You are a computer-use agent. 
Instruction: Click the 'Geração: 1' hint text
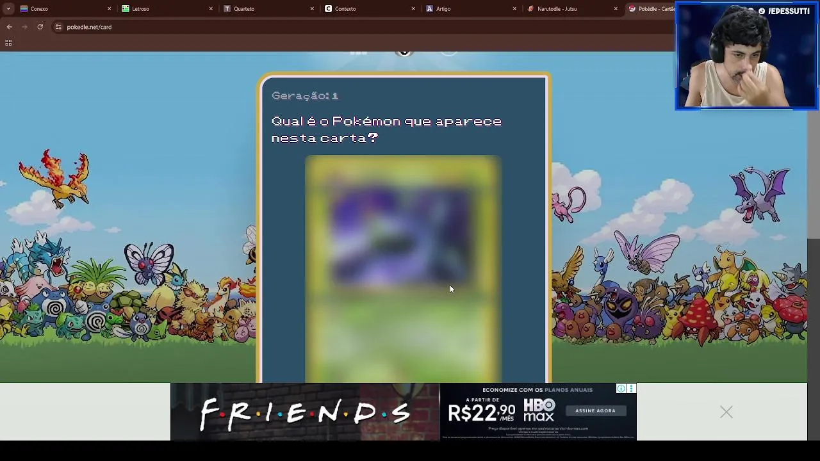pyautogui.click(x=305, y=95)
